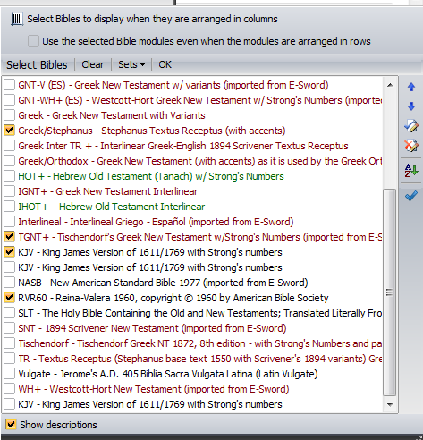Select Interlineal Griego - Español row

pos(193,222)
